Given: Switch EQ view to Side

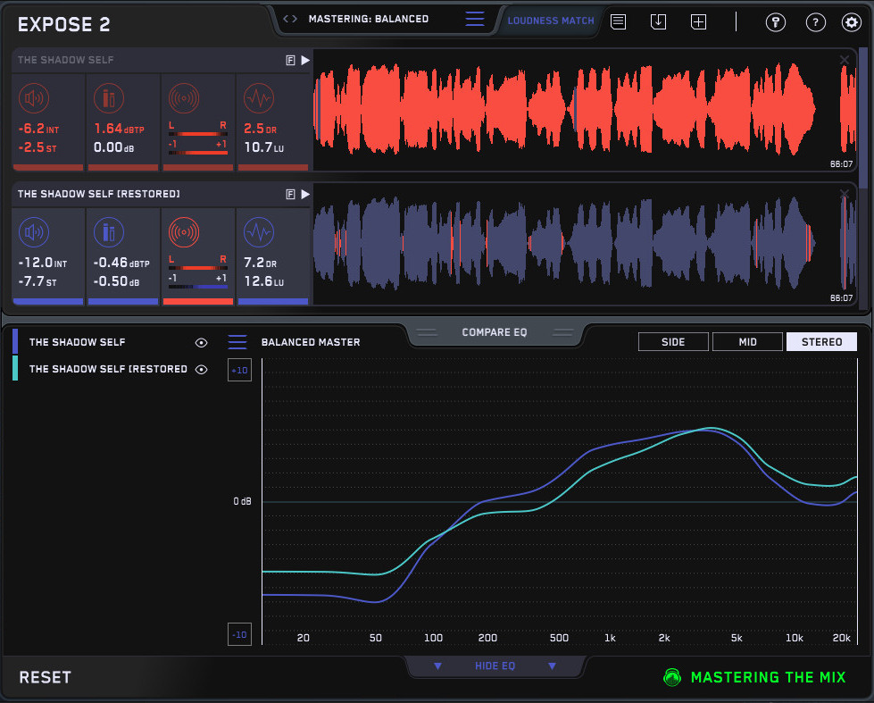Looking at the screenshot, I should tap(673, 342).
